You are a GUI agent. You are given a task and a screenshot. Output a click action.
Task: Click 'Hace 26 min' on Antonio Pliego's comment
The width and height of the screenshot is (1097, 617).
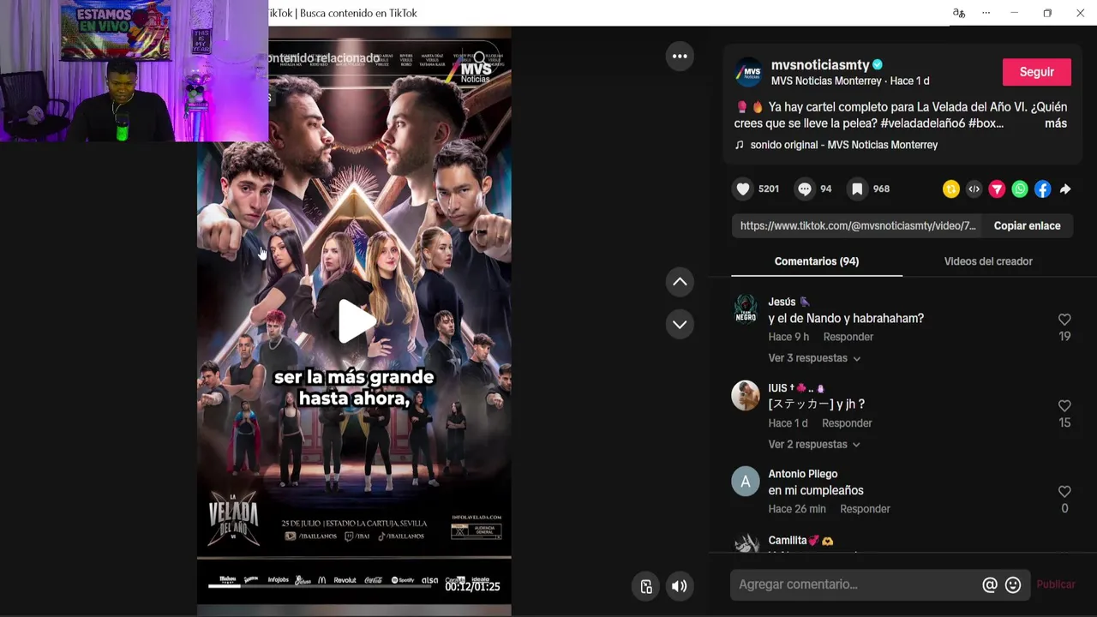click(797, 509)
